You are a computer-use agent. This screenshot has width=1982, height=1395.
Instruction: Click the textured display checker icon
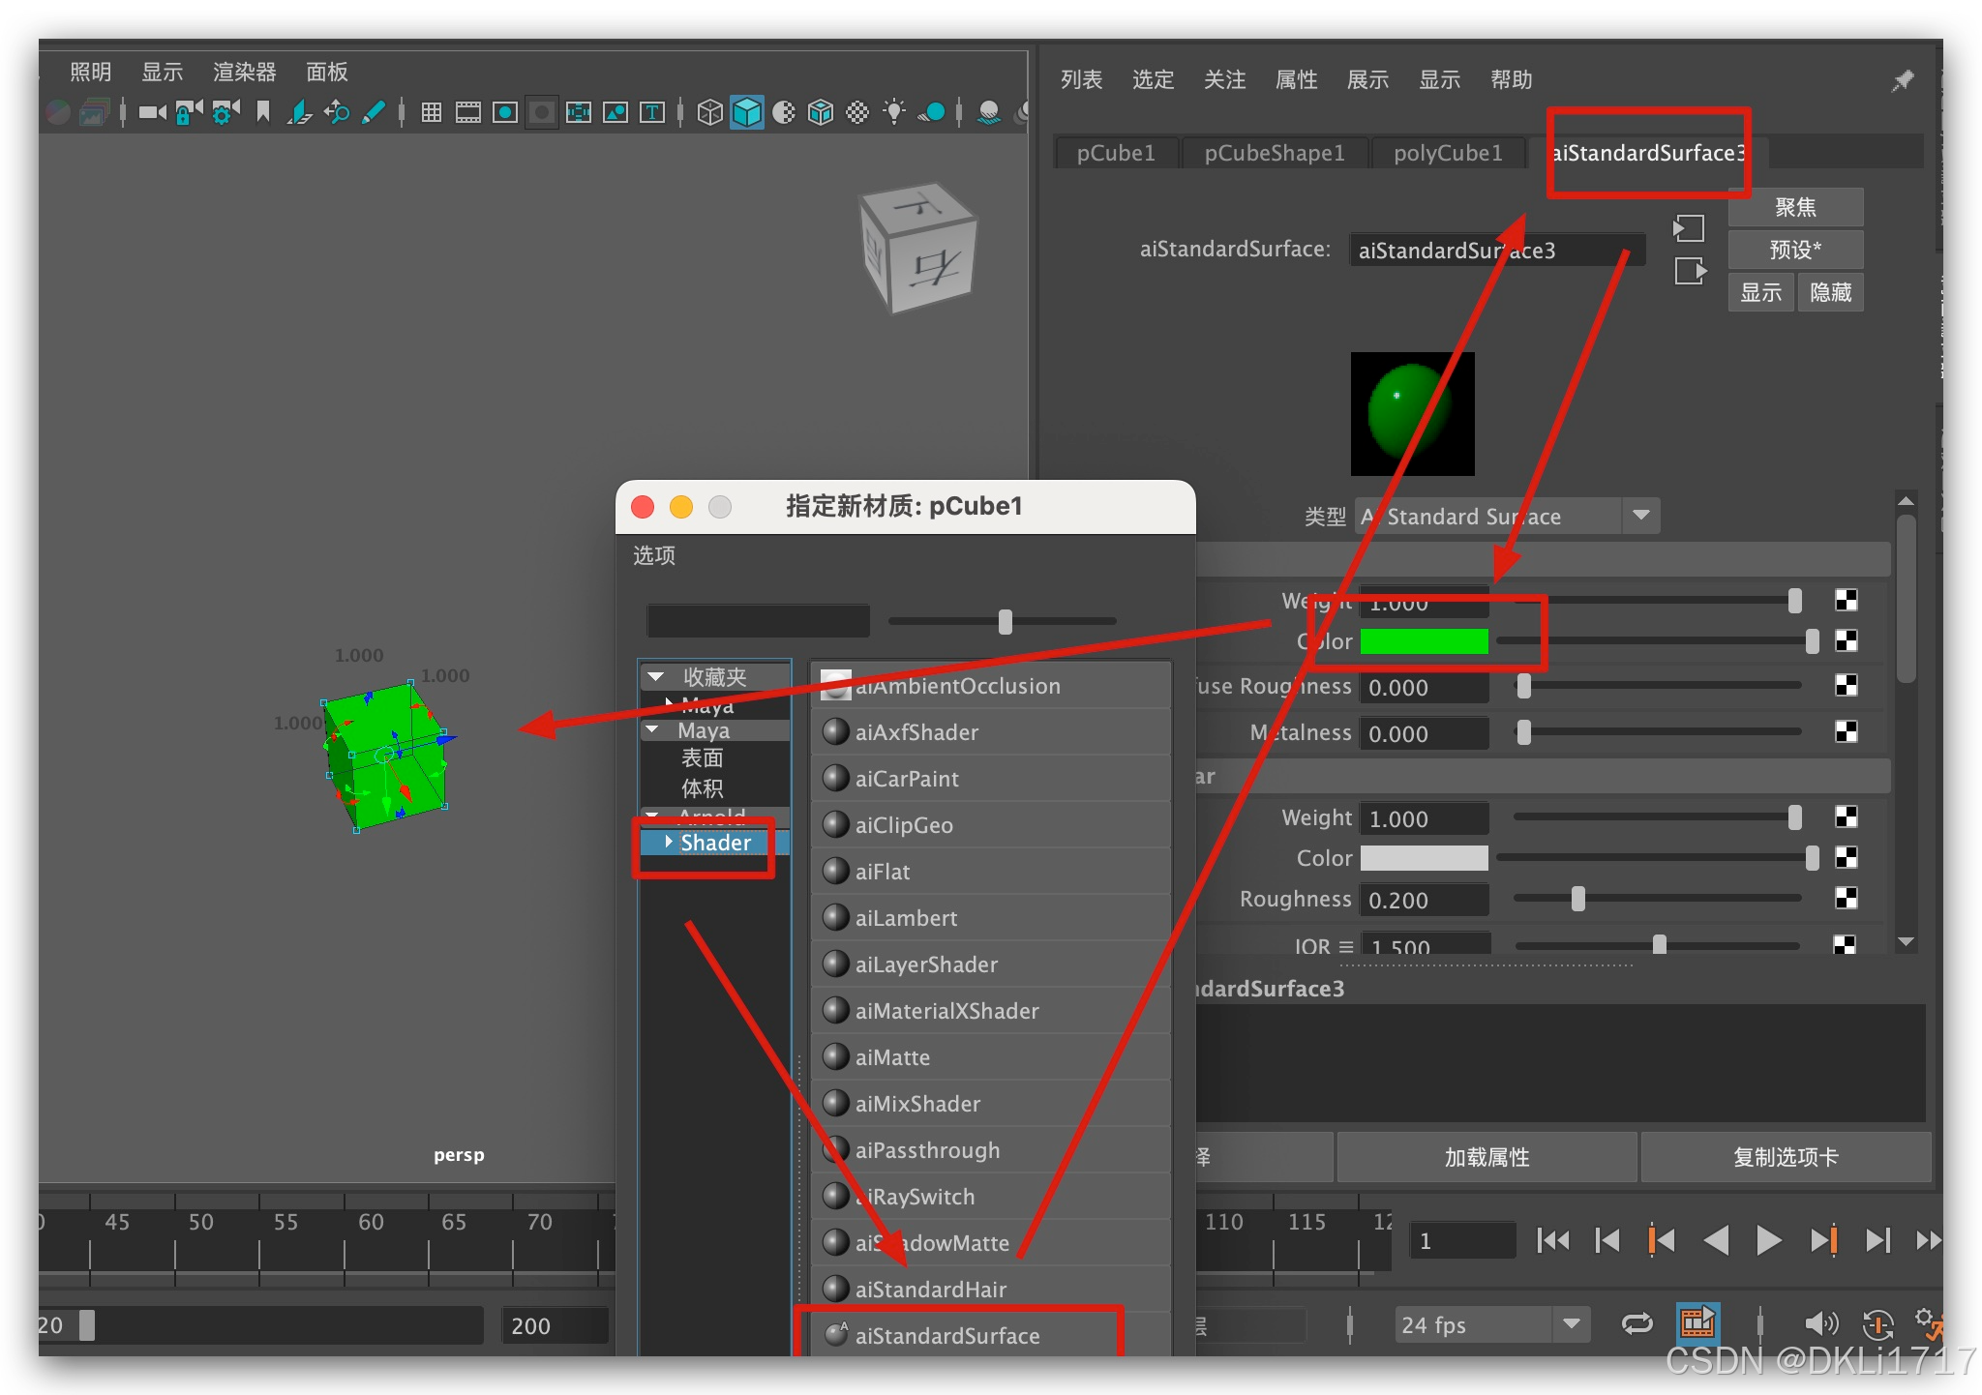[857, 112]
